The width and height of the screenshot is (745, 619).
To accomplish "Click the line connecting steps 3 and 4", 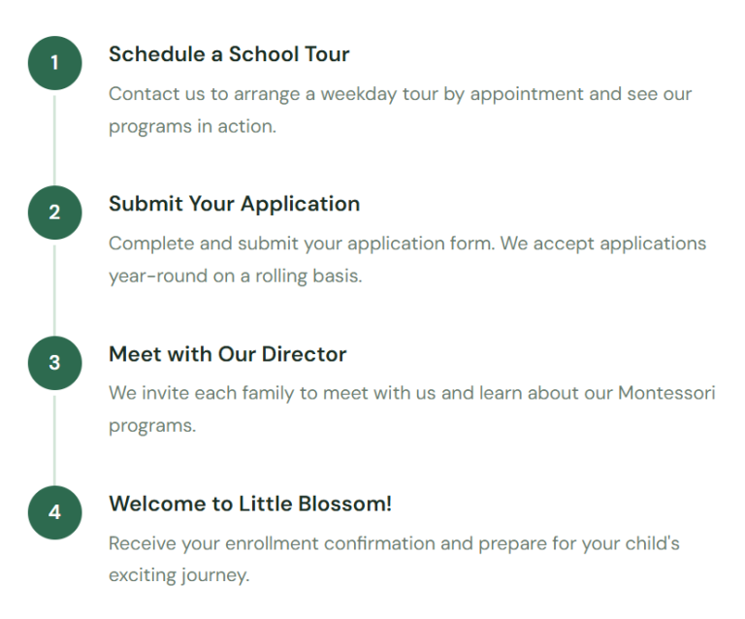I will [54, 438].
